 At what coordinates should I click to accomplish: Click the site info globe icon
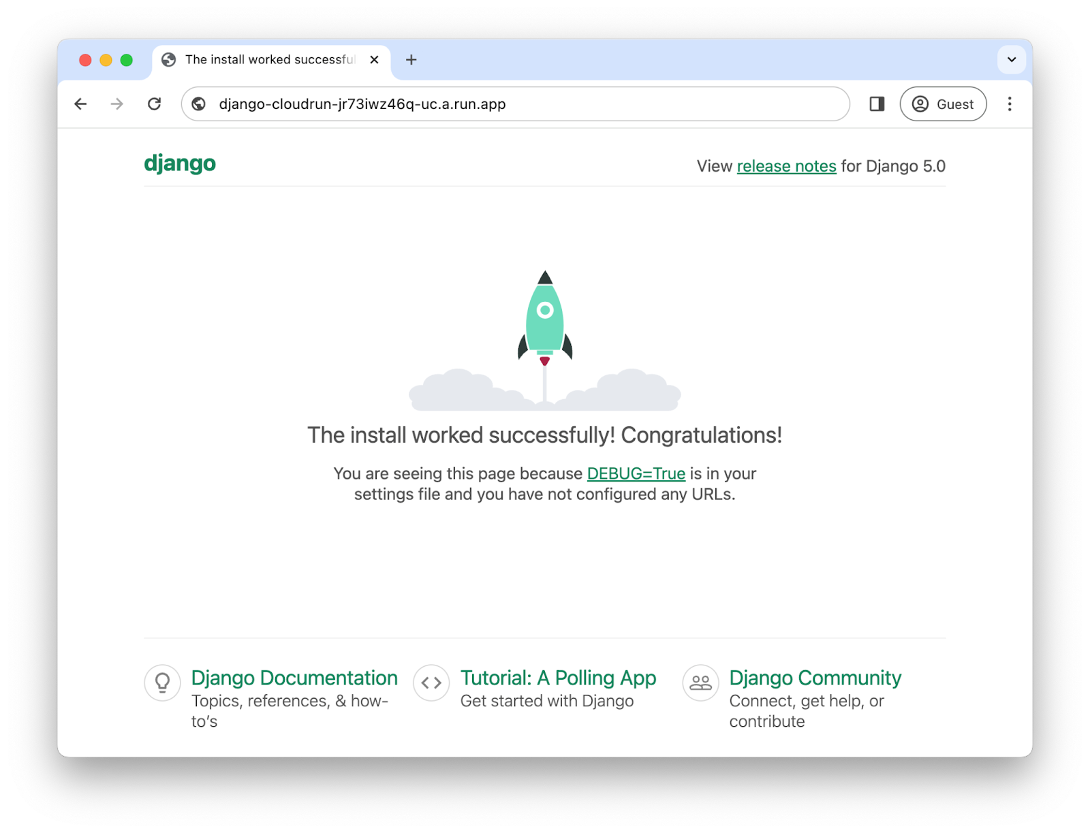[x=199, y=104]
